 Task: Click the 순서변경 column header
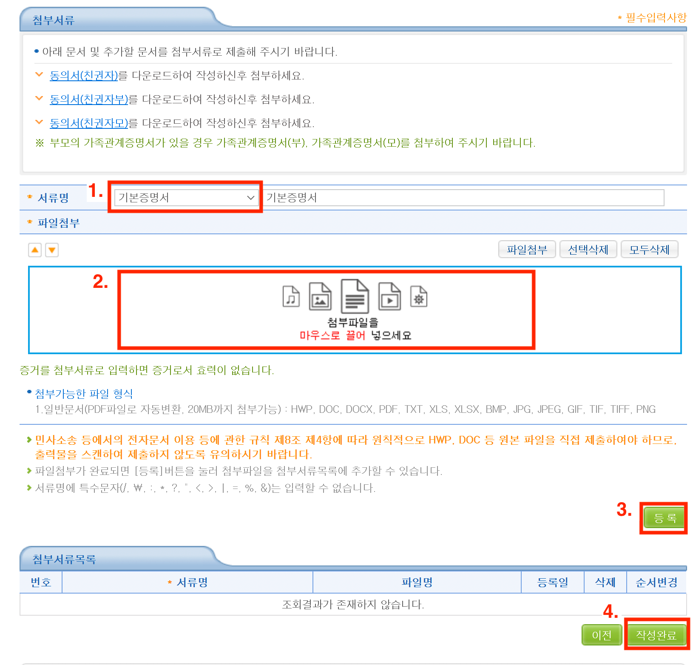[x=656, y=582]
